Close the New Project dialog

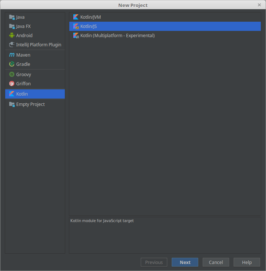pos(259,5)
